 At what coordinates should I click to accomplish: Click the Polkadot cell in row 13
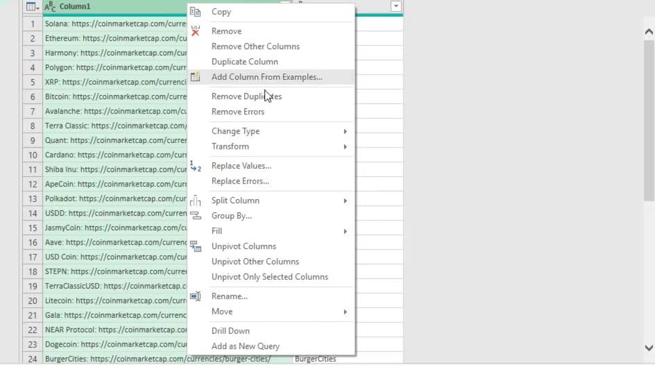115,199
